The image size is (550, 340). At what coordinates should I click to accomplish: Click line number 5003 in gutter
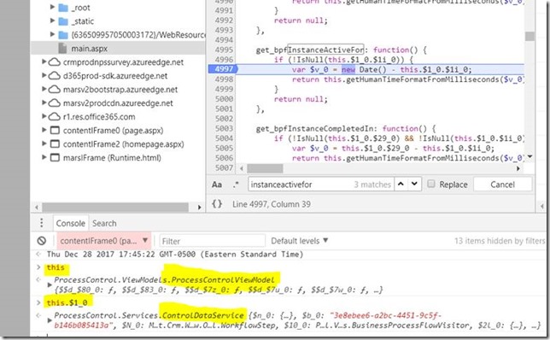pos(224,128)
